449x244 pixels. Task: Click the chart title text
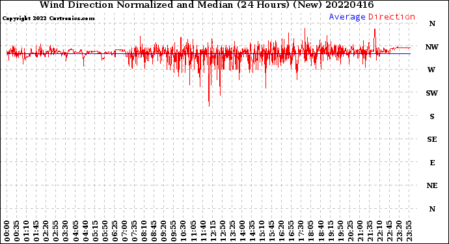coord(206,5)
